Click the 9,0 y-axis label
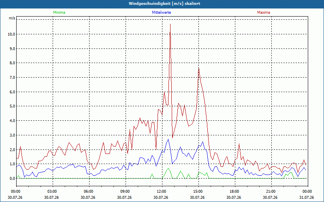Image resolution: width=324 pixels, height=202 pixels. click(12, 48)
